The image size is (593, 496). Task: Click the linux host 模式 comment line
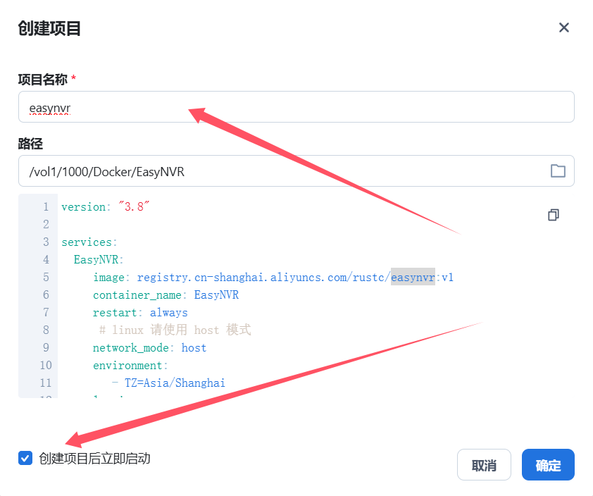(x=175, y=330)
